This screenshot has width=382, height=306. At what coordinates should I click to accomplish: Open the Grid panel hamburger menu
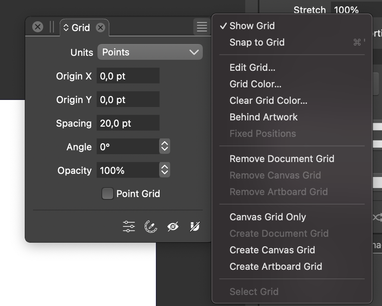(202, 27)
